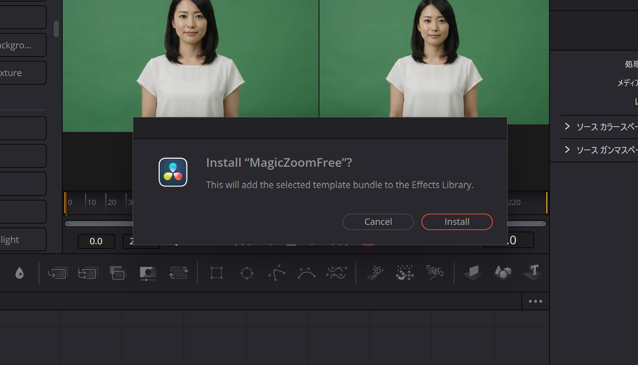This screenshot has height=365, width=638.
Task: Select the 'light' template item
Action: coord(23,239)
